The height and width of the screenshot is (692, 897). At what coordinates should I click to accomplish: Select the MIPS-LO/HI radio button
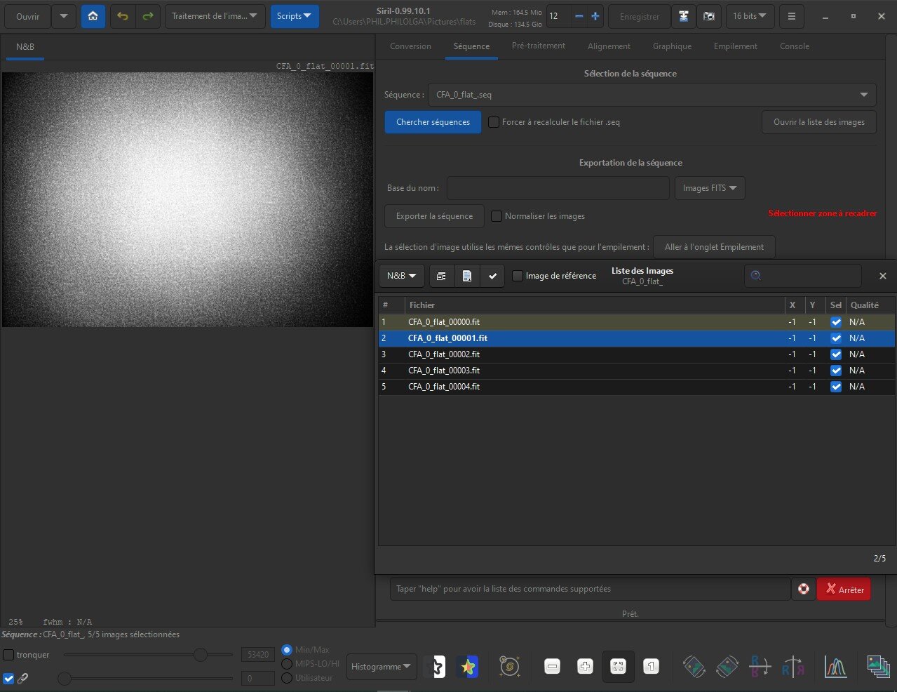point(287,664)
